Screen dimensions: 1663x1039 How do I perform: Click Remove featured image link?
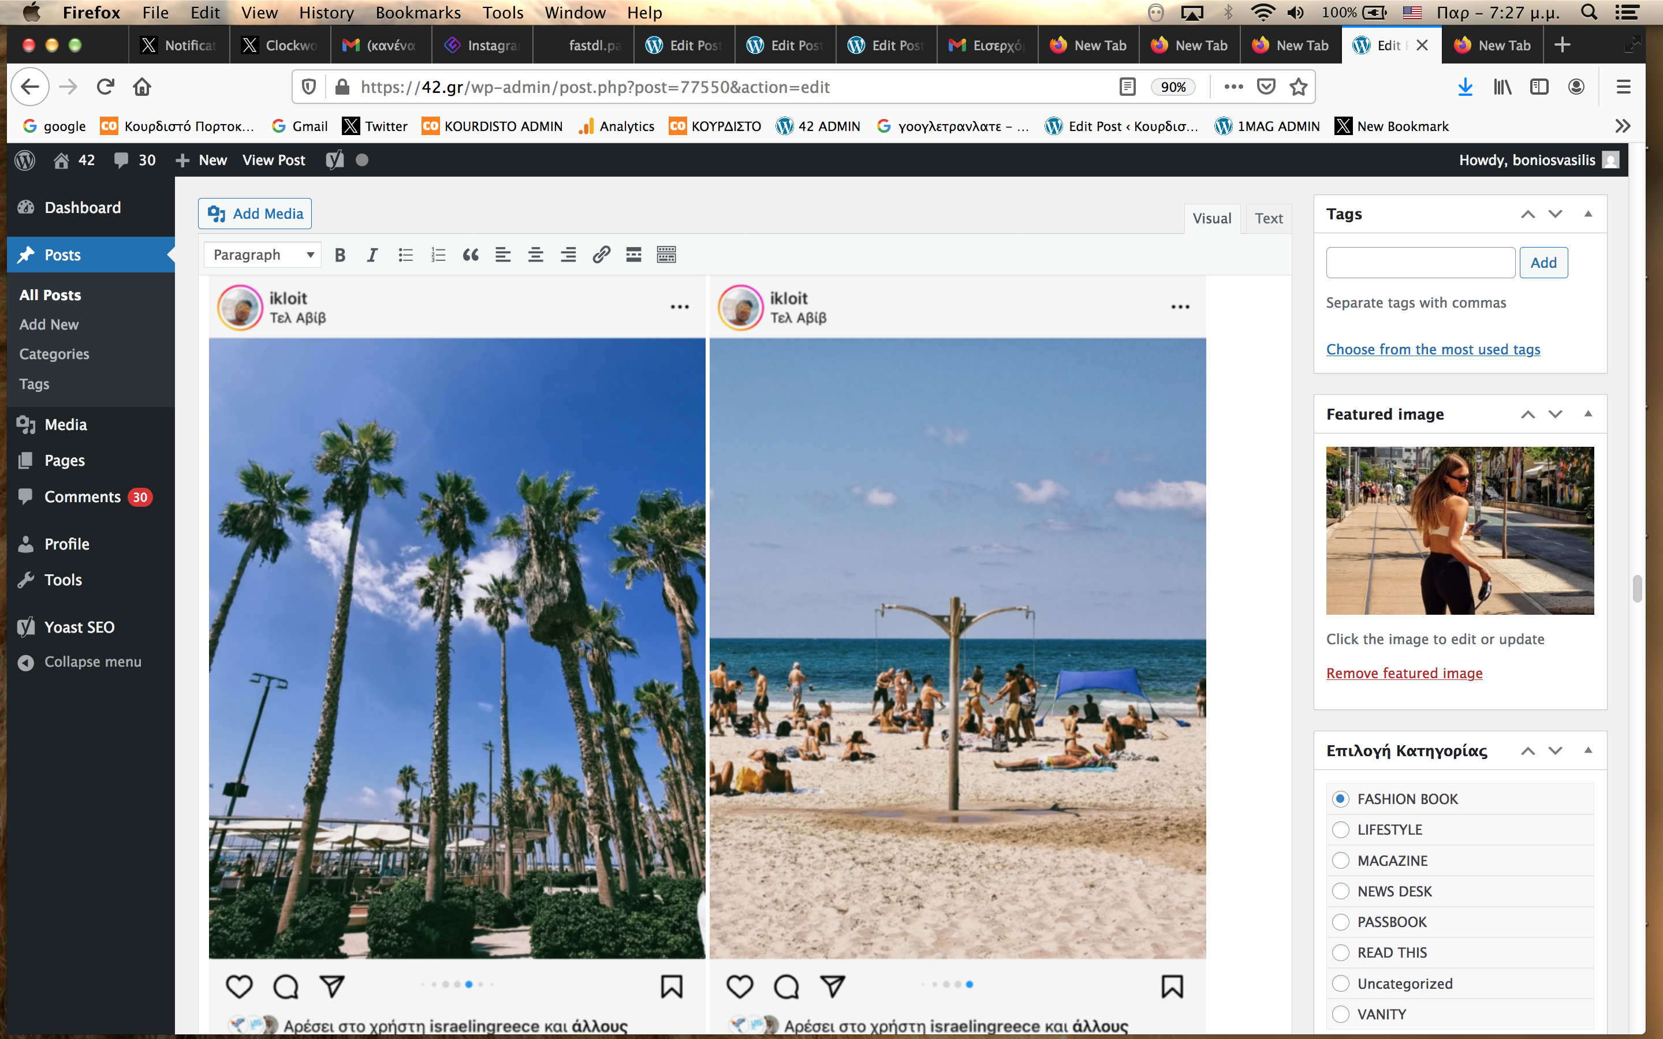[x=1404, y=674]
